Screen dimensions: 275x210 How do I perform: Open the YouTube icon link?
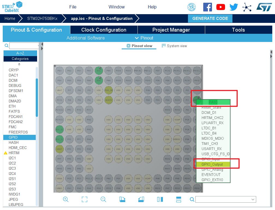(220, 7)
